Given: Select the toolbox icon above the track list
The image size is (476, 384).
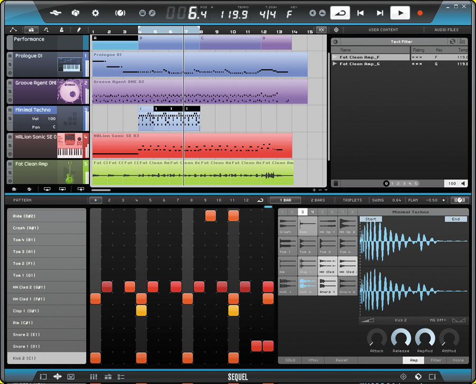Looking at the screenshot, I should (31, 30).
